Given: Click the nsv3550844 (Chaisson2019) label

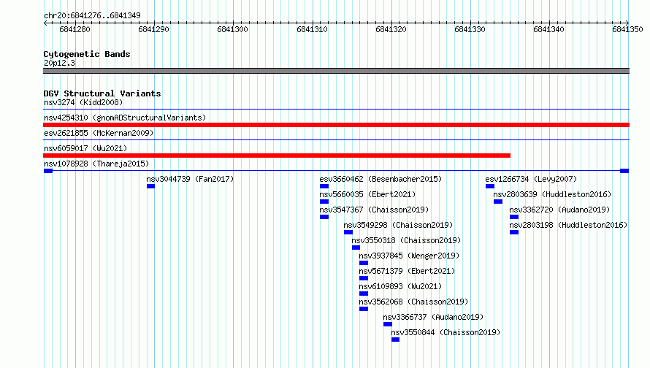Looking at the screenshot, I should 446,332.
